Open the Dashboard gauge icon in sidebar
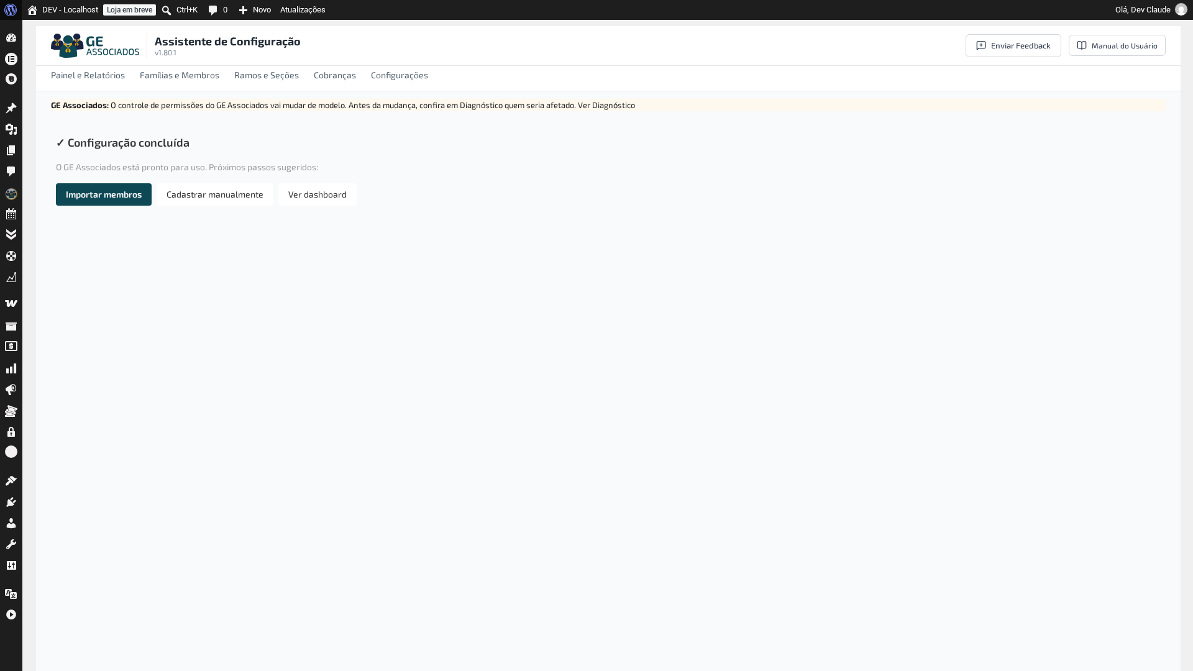The image size is (1193, 671). tap(11, 38)
